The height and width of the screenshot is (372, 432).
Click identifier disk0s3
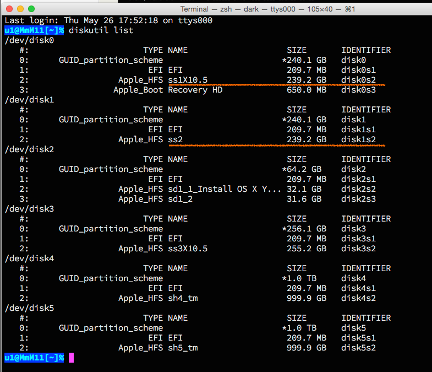pos(359,90)
